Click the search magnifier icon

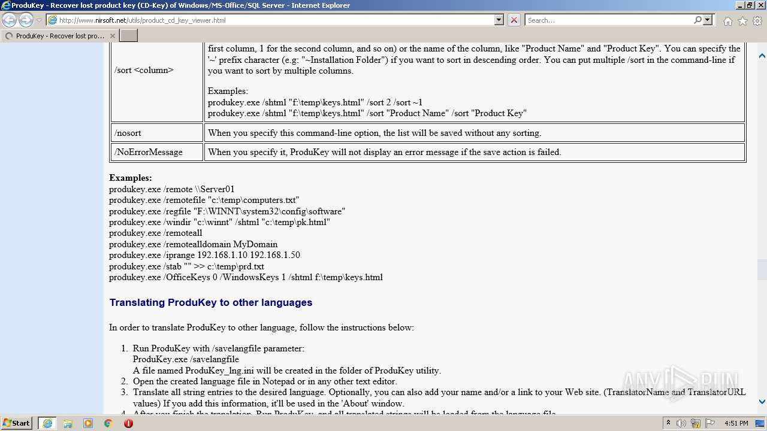(697, 20)
